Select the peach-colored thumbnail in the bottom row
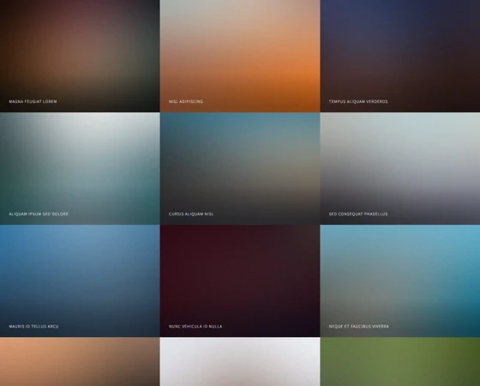Screen dimensions: 480x386 tap(80, 361)
